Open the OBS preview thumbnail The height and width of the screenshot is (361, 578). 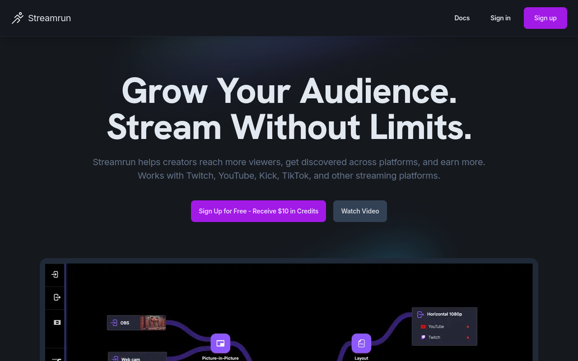pos(153,323)
